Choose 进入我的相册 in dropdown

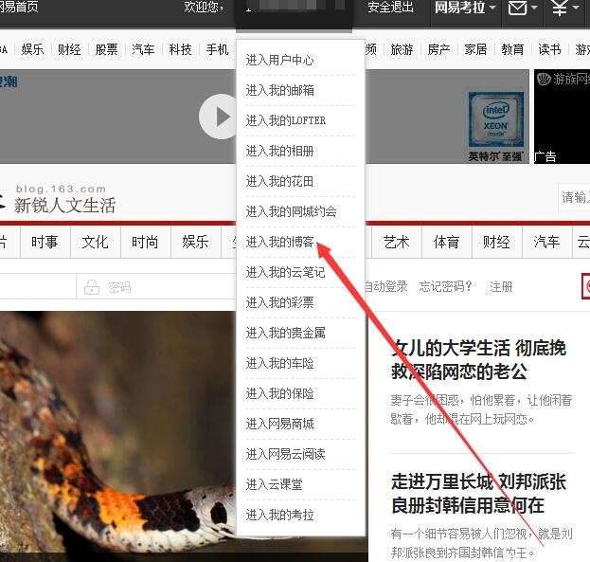(x=279, y=151)
